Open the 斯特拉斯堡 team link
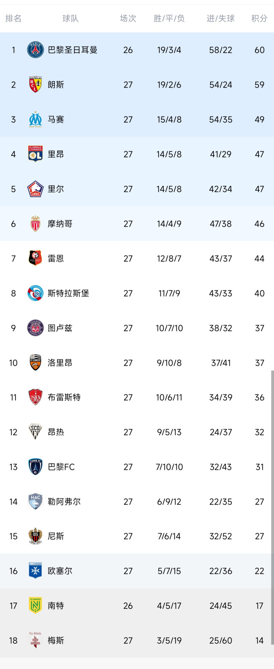The height and width of the screenshot is (669, 274). pos(68,293)
